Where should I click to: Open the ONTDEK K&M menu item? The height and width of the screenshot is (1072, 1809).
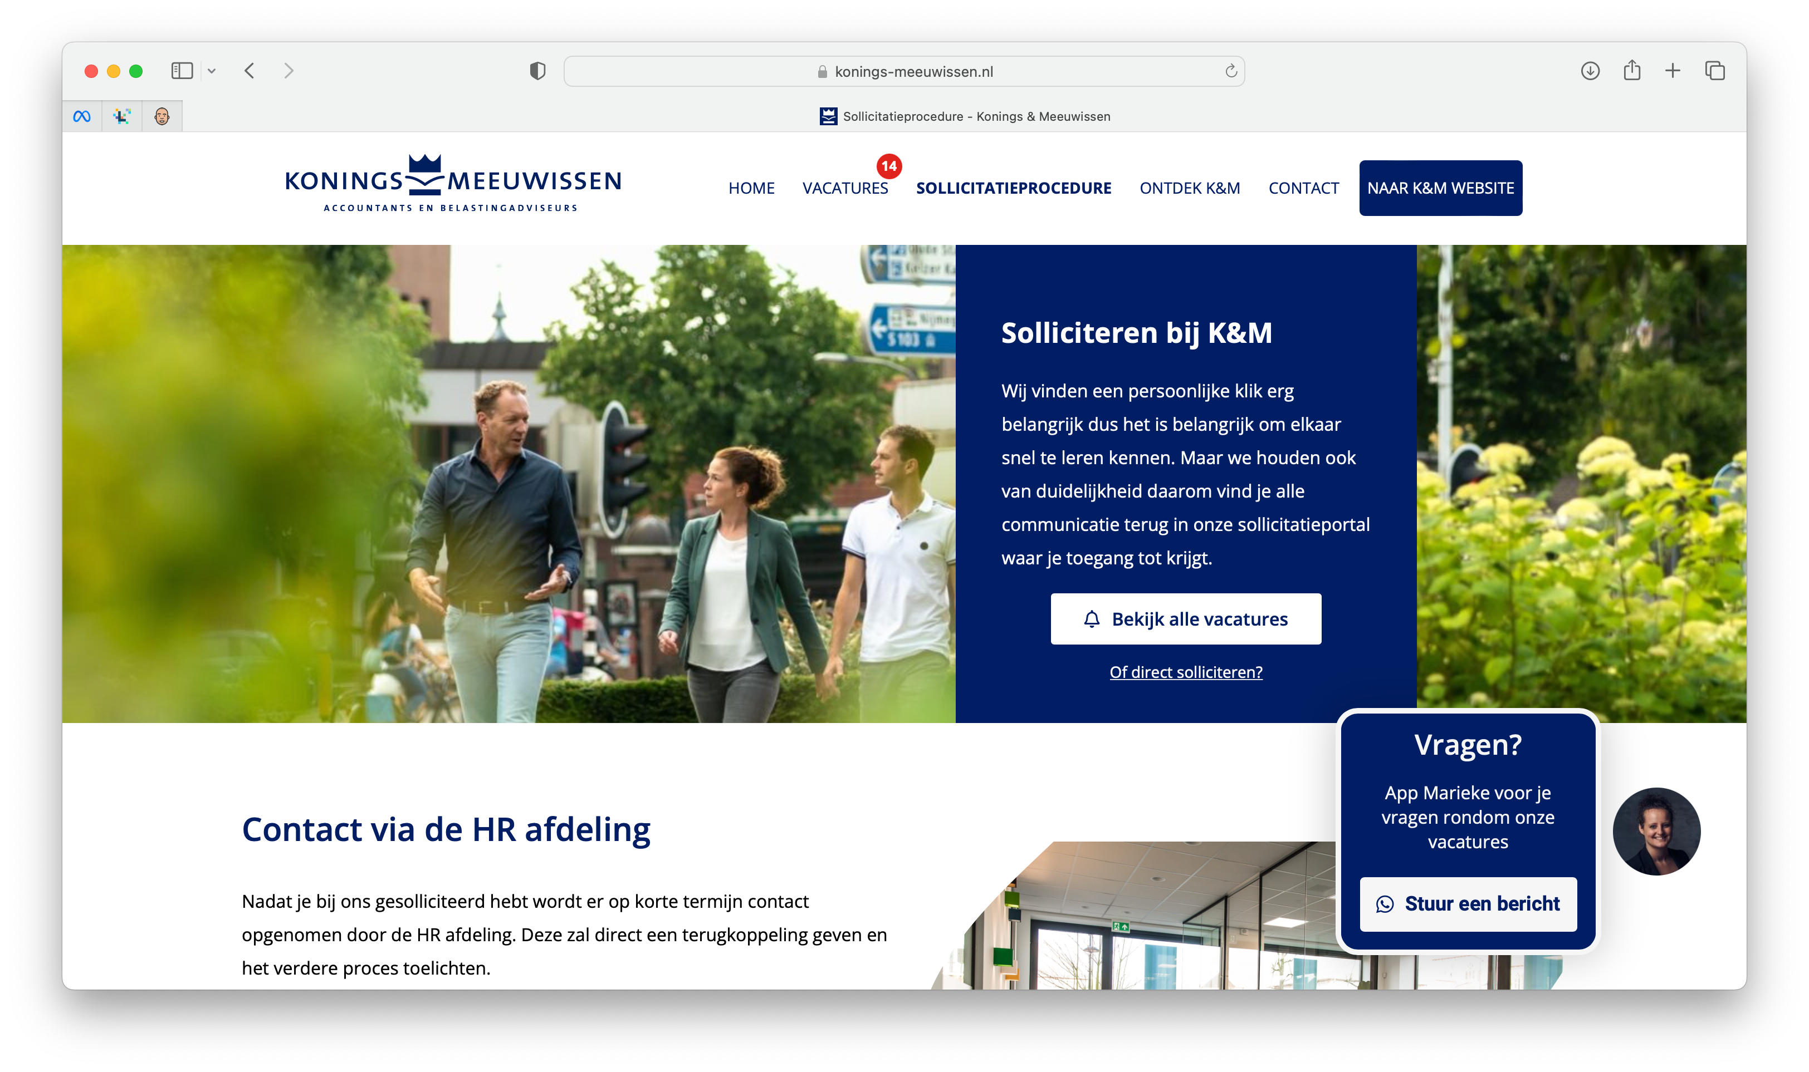pos(1190,188)
